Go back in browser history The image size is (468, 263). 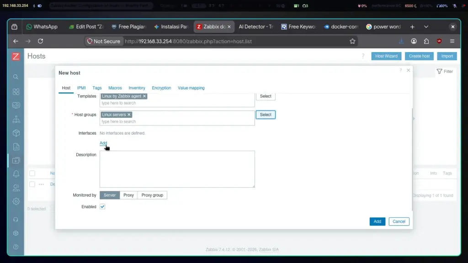point(16,41)
